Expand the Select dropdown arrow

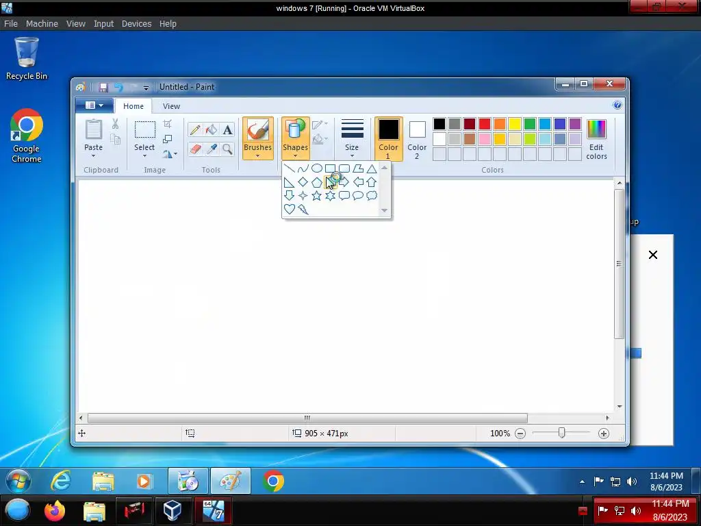pyautogui.click(x=144, y=155)
